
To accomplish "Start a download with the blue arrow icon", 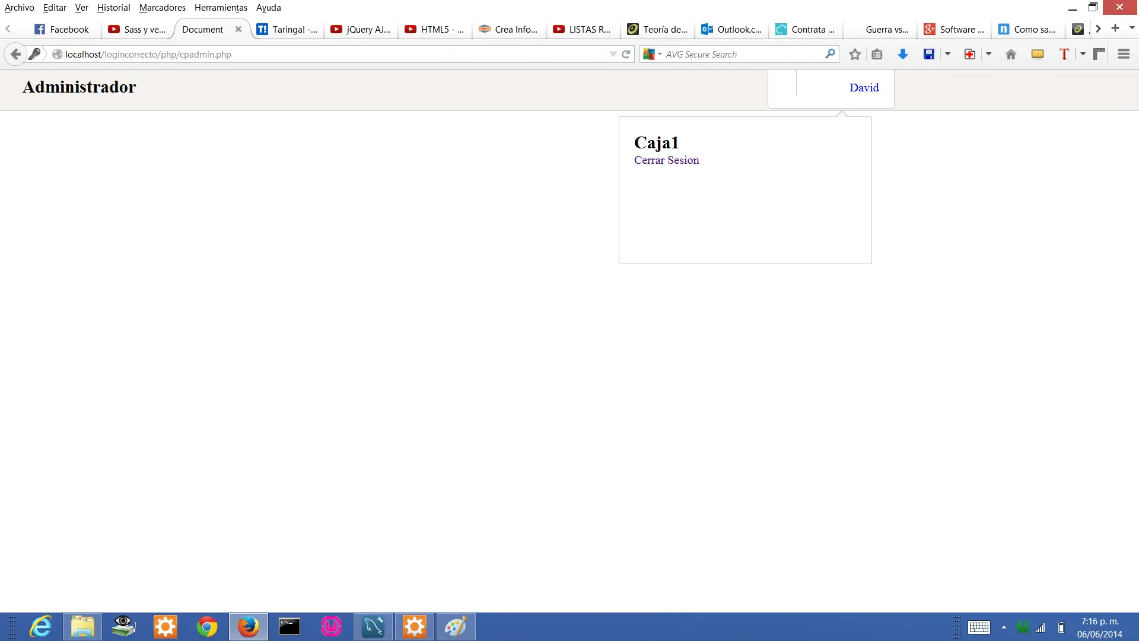I will point(903,54).
